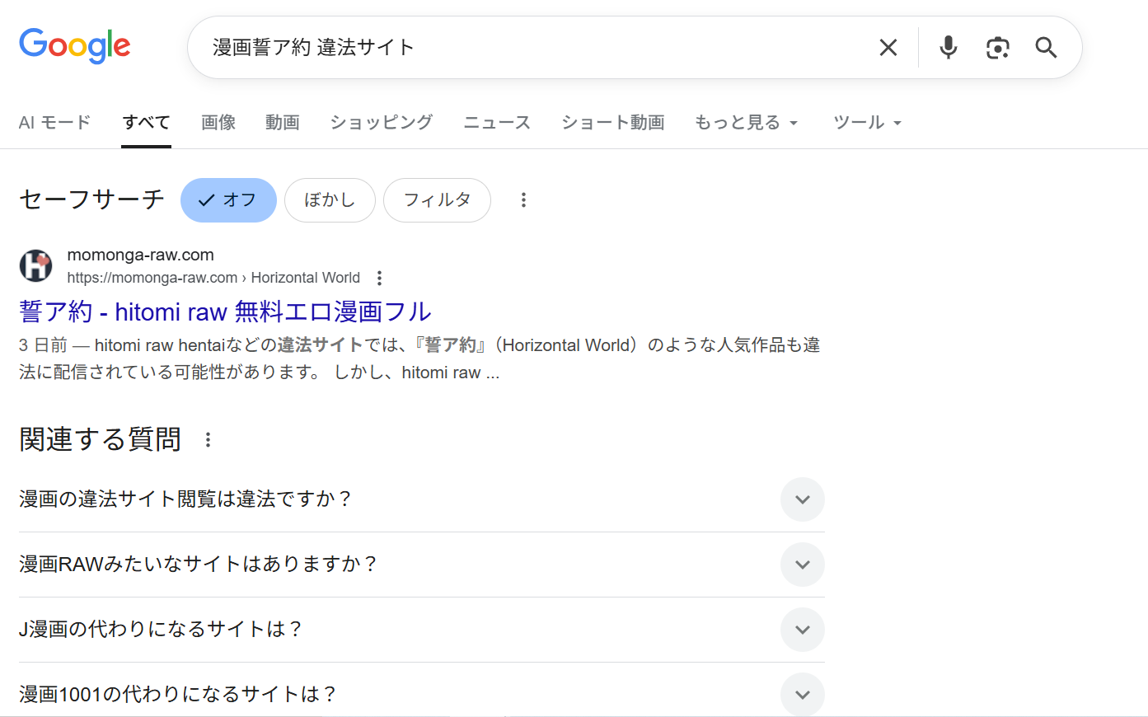Open the ツール dropdown
1148x717 pixels.
coord(866,122)
